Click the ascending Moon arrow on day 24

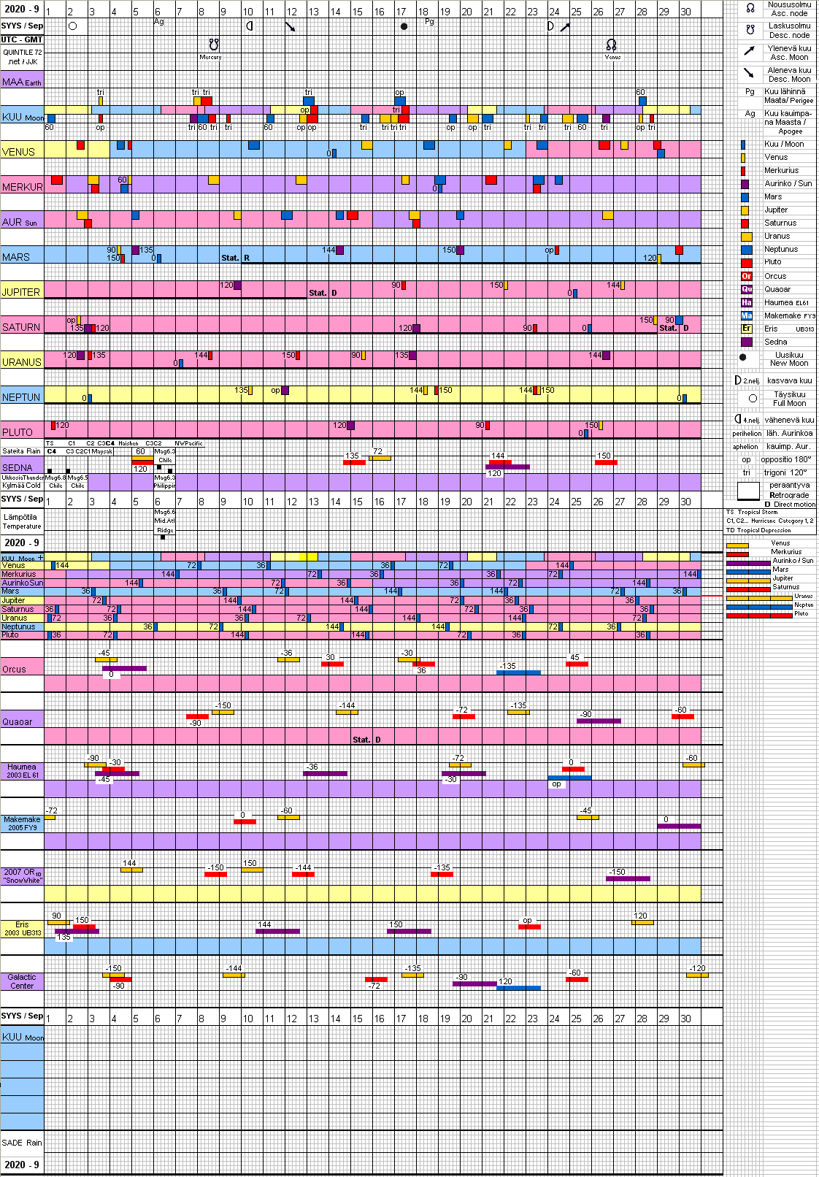(564, 27)
